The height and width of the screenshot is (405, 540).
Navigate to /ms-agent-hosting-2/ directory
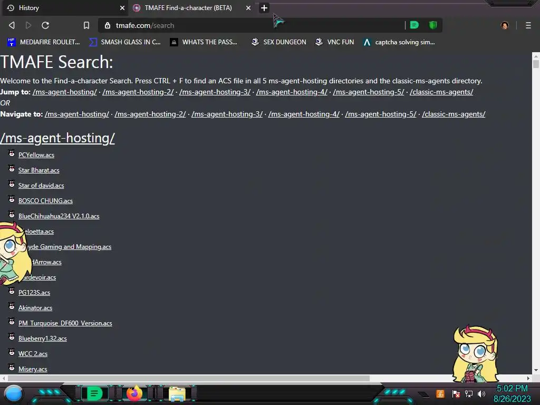tap(150, 114)
